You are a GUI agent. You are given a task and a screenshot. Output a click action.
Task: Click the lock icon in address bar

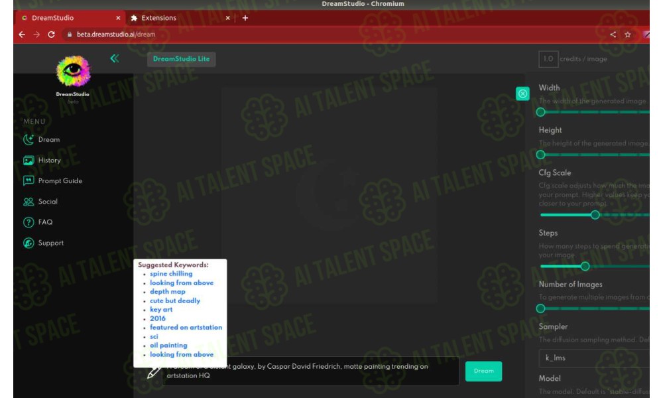click(x=70, y=34)
